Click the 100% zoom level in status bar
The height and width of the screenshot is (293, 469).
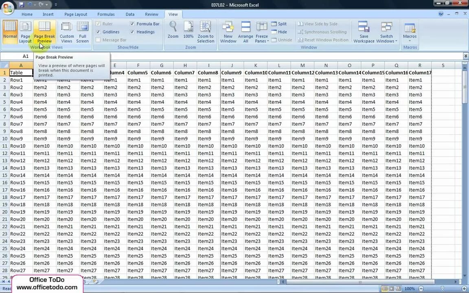(410, 289)
